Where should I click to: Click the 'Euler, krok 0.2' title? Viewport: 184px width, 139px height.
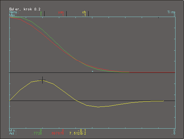[25, 9]
